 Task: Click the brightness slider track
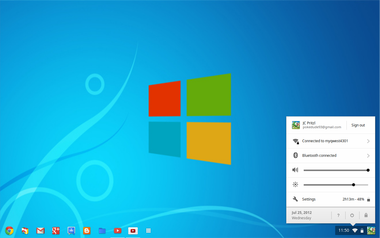point(336,185)
